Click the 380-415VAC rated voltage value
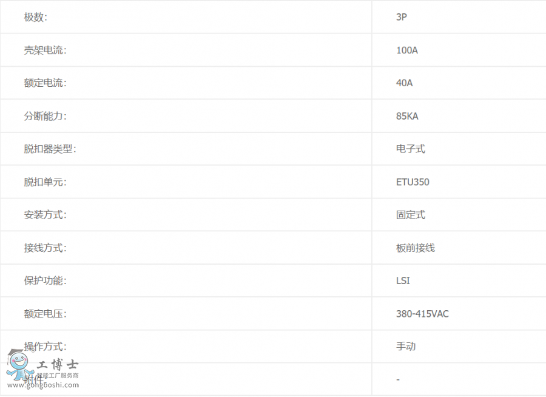The height and width of the screenshot is (397, 546). [x=422, y=314]
